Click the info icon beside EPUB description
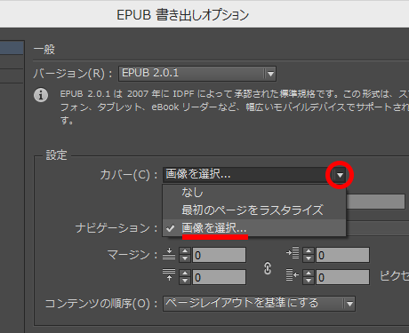Viewport: 409px width, 333px height. point(41,95)
